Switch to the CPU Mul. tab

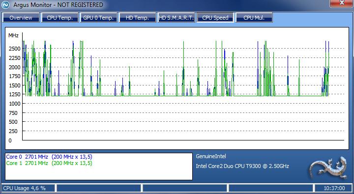tap(254, 18)
